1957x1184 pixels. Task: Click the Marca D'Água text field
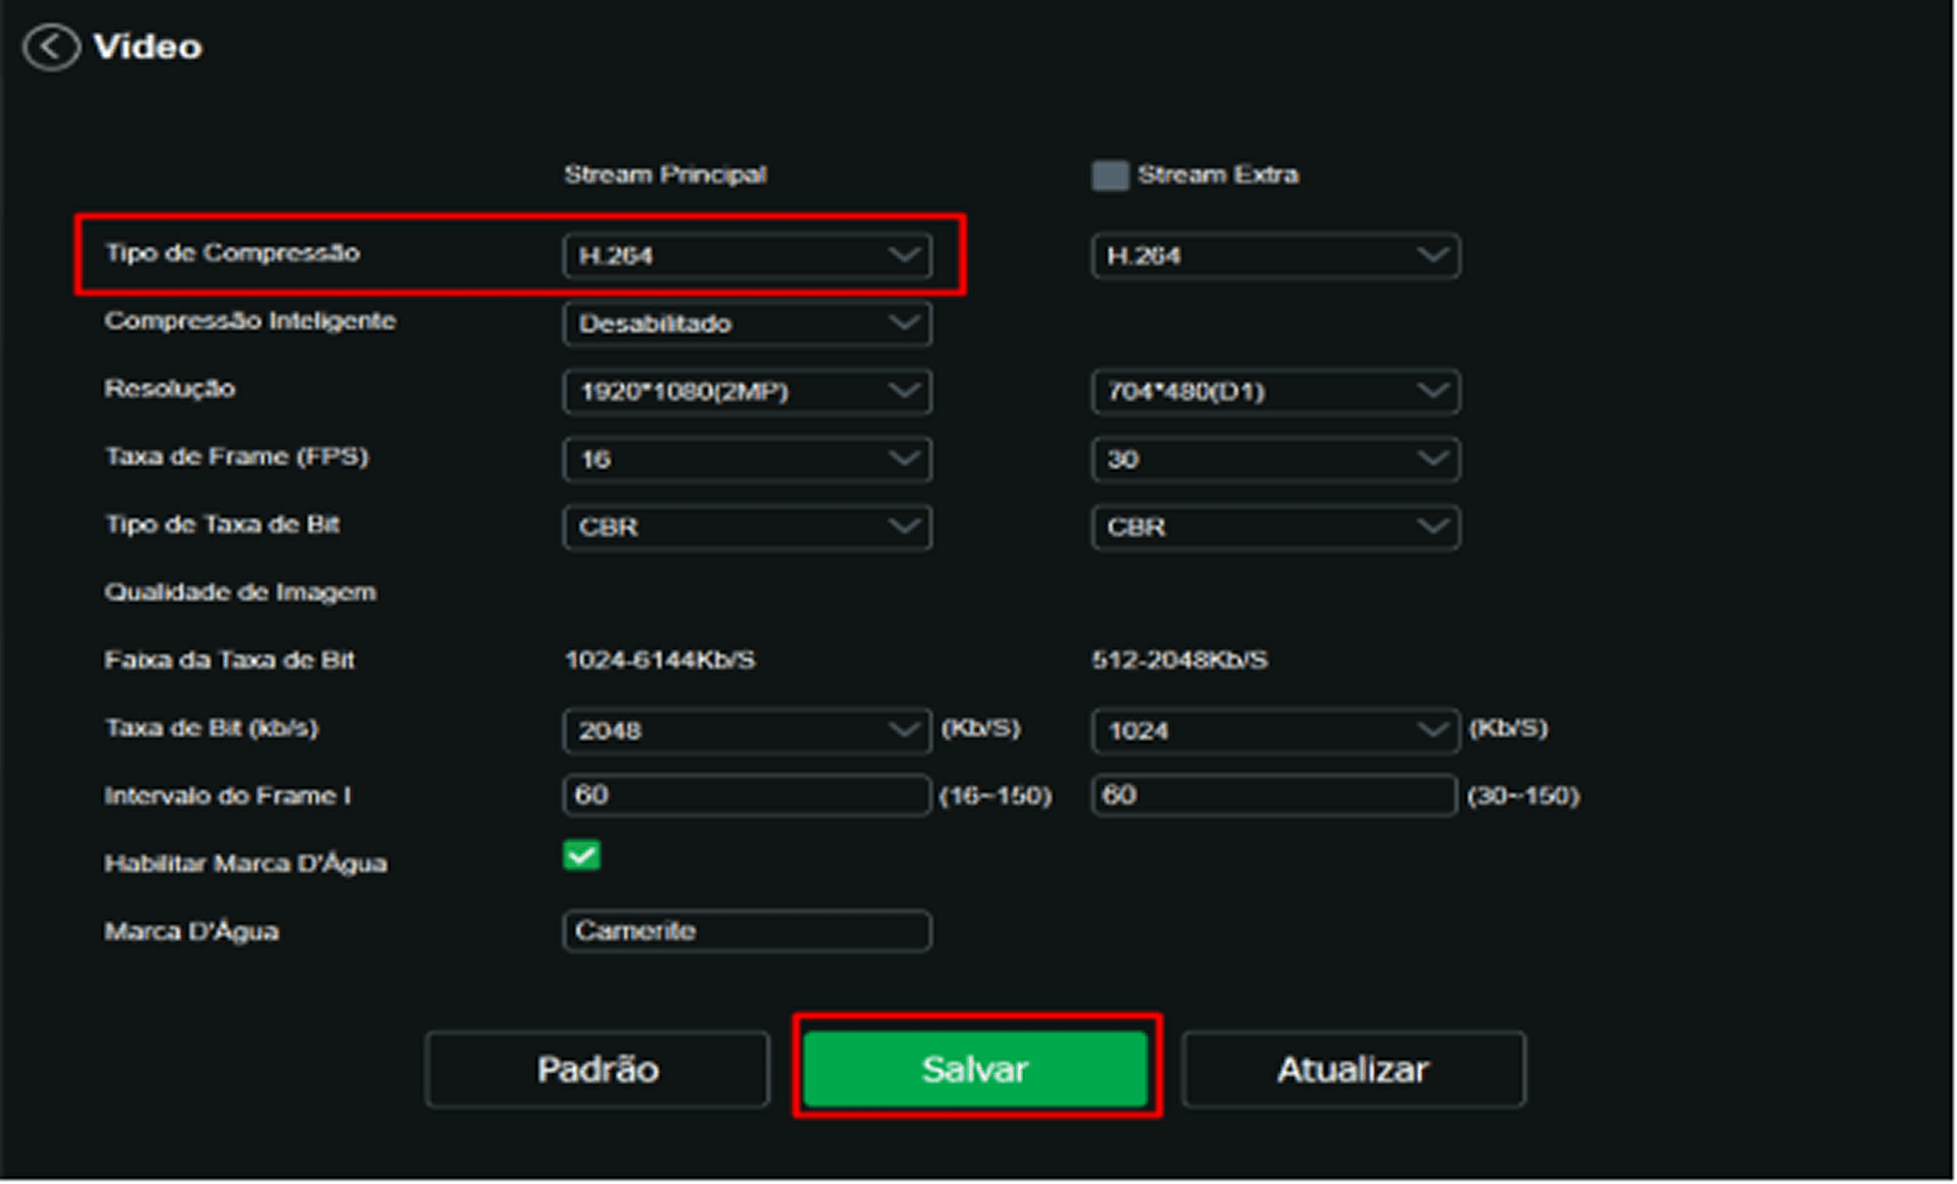coord(747,931)
